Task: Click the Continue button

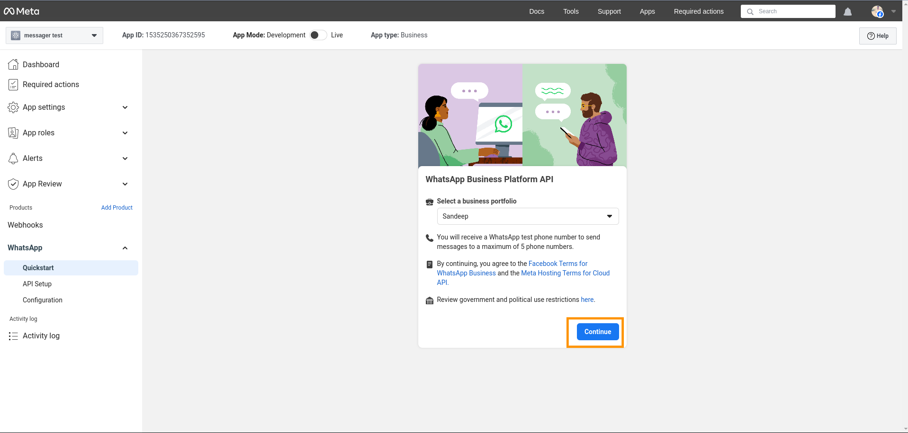Action: [x=598, y=332]
